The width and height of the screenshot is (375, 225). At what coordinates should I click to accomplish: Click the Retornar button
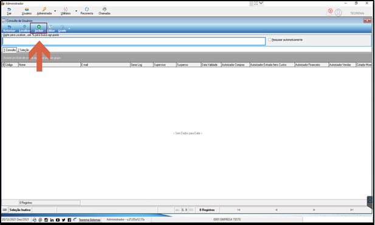point(9,29)
